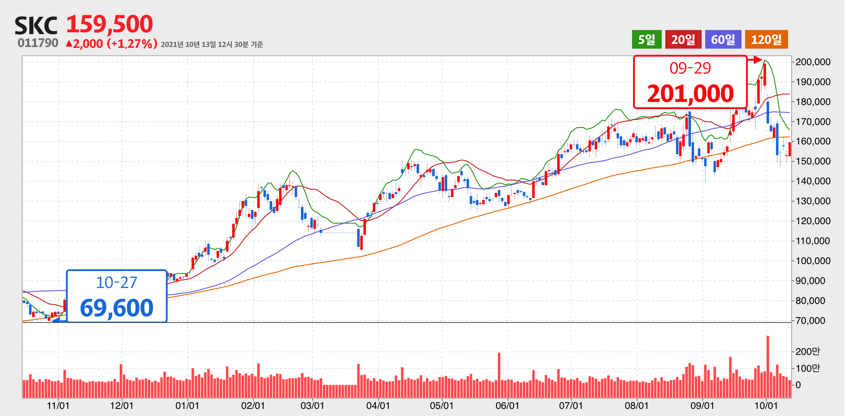Click the 160,000 price axis label
Screen dimensions: 851x416
click(x=813, y=141)
